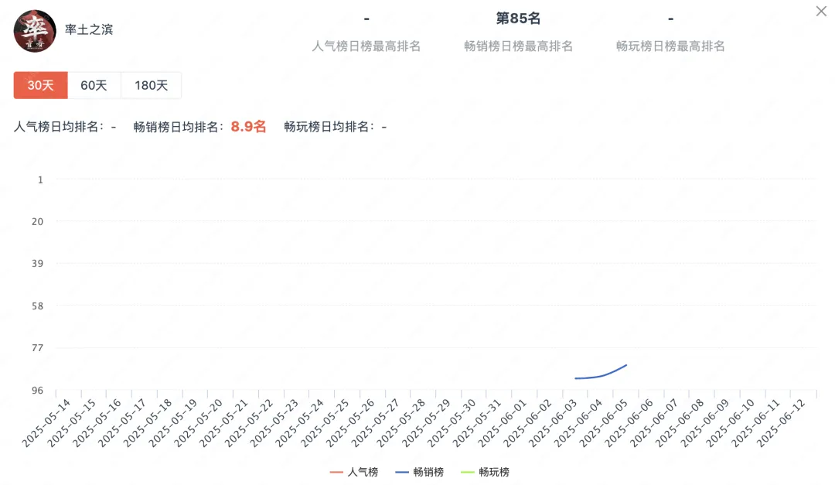This screenshot has height=485, width=835.
Task: Click the 畅玩榜日均排名 label
Action: (329, 127)
